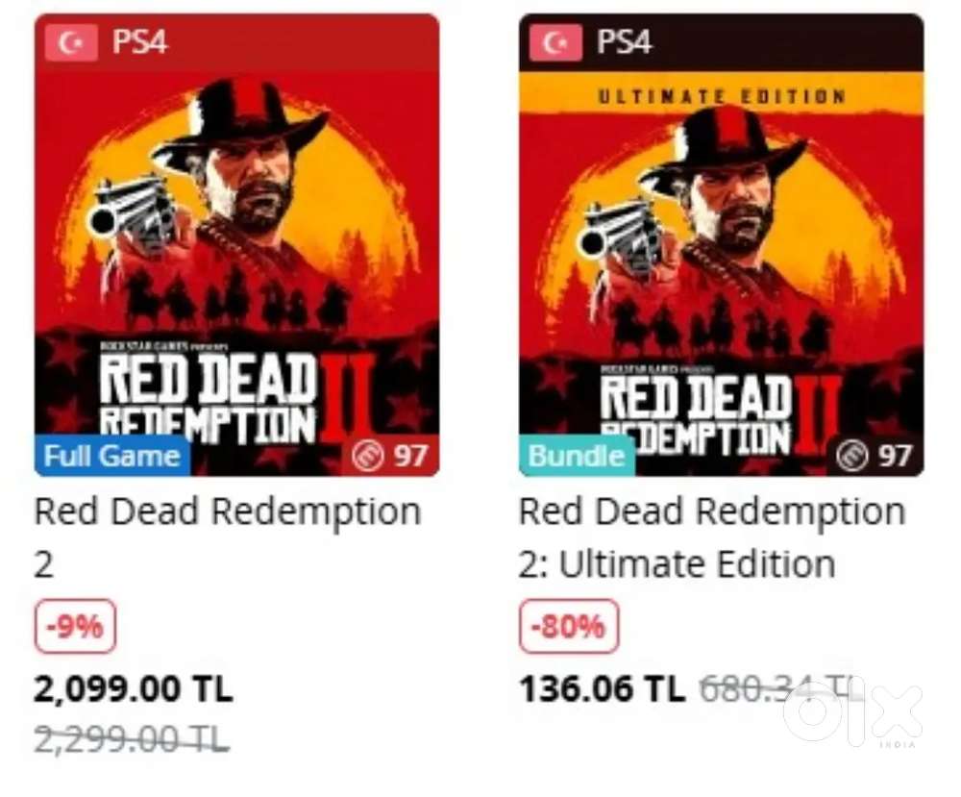Click the 2,099.00 TL current price
The width and height of the screenshot is (961, 797).
134,688
